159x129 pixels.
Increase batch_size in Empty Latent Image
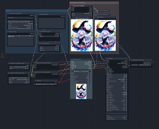point(58,50)
